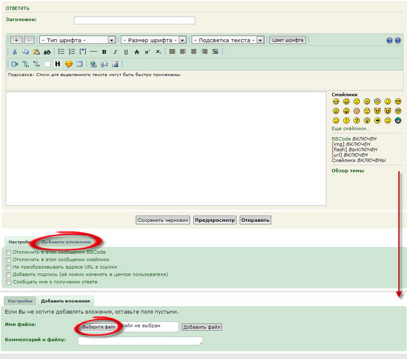Click the 'Выберите файл' button
407x359 pixels.
(99, 327)
